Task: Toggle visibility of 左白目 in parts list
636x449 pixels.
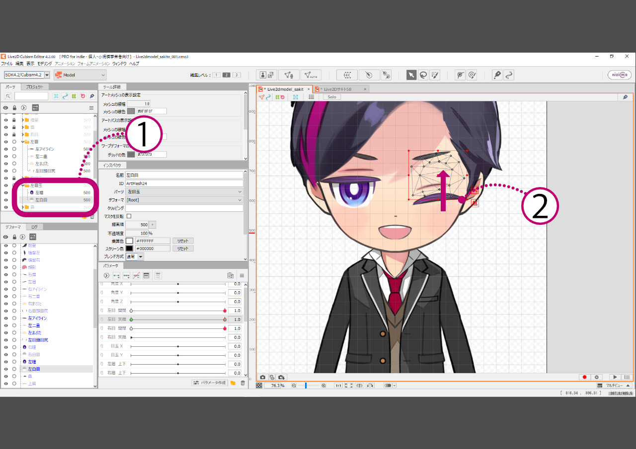Action: pyautogui.click(x=6, y=200)
